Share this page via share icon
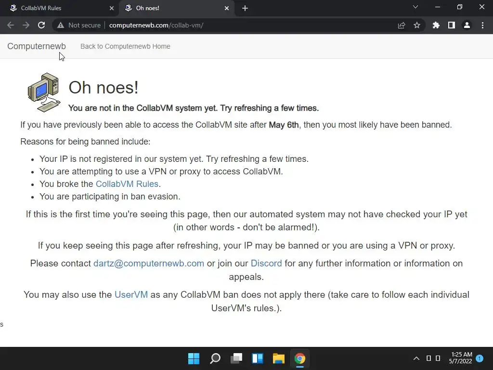Image resolution: width=493 pixels, height=370 pixels. (402, 25)
